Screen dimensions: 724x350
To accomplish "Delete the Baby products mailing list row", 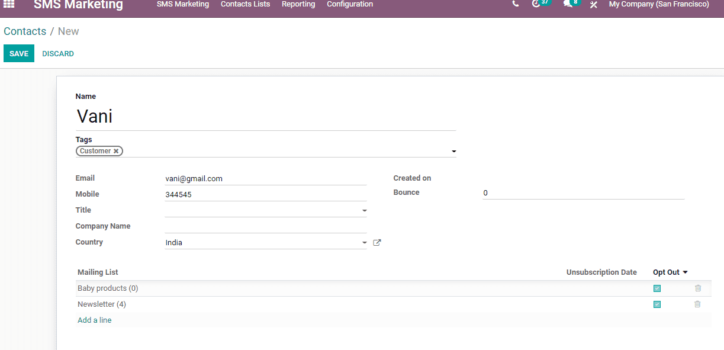I will 698,288.
